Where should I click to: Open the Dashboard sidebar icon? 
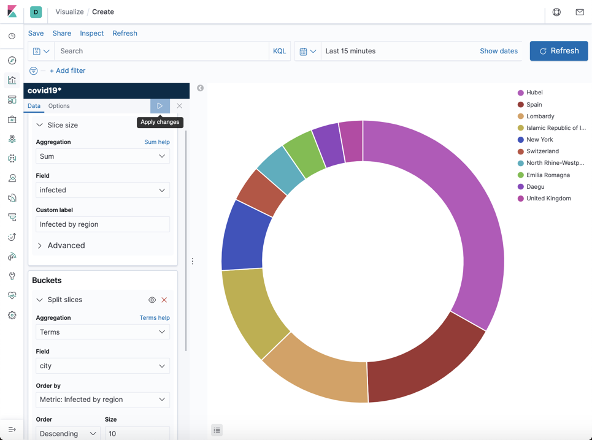tap(12, 99)
